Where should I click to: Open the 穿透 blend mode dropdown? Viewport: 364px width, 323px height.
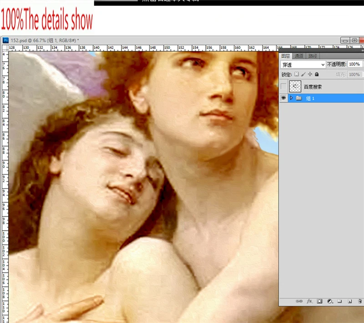point(302,65)
